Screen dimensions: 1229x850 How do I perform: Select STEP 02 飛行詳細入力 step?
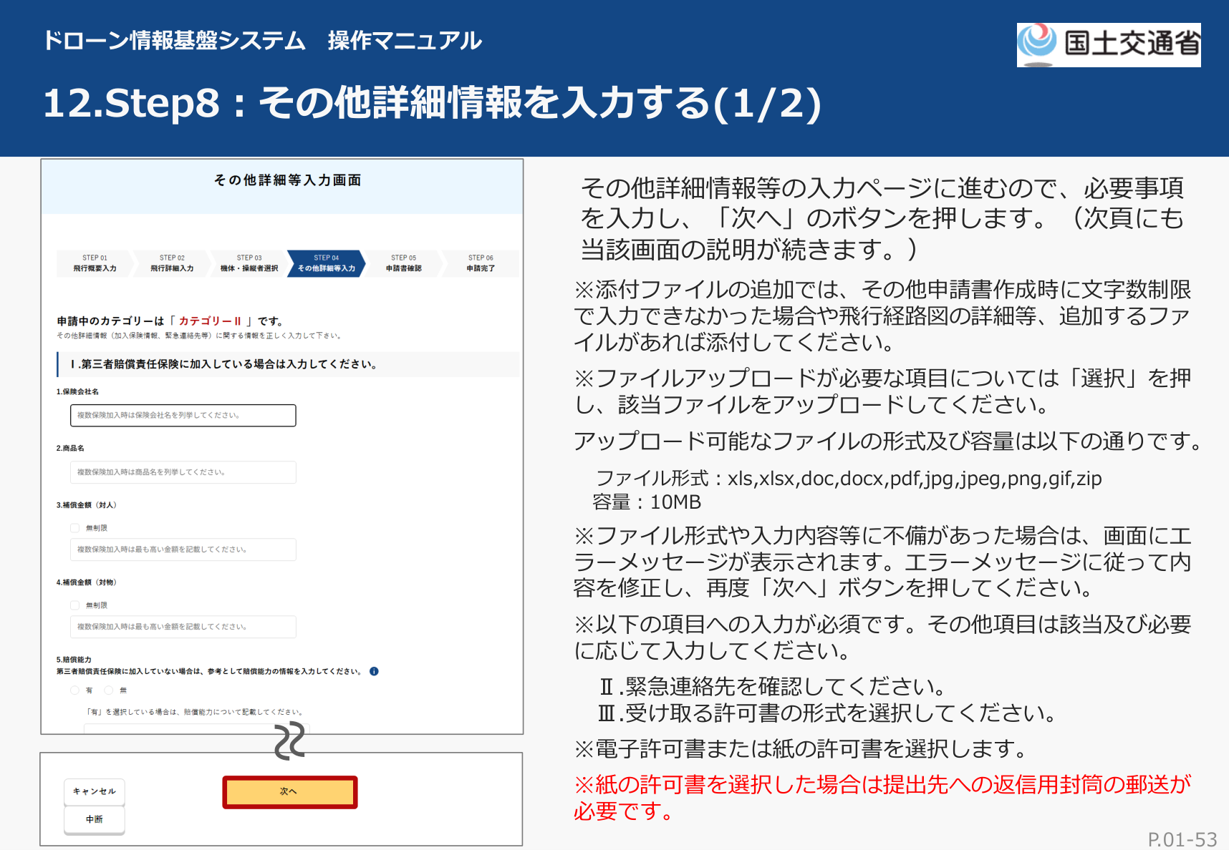(x=172, y=263)
